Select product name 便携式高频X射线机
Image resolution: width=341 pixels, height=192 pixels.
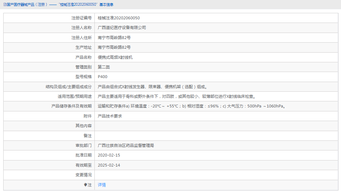pyautogui.click(x=115, y=57)
